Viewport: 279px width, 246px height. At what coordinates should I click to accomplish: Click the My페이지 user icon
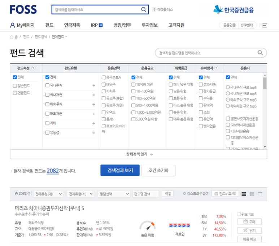[x=12, y=25]
